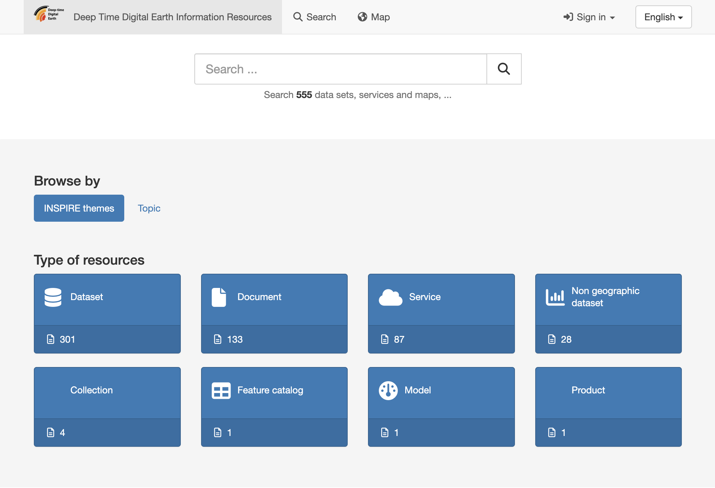Open the English language dropdown

(663, 17)
